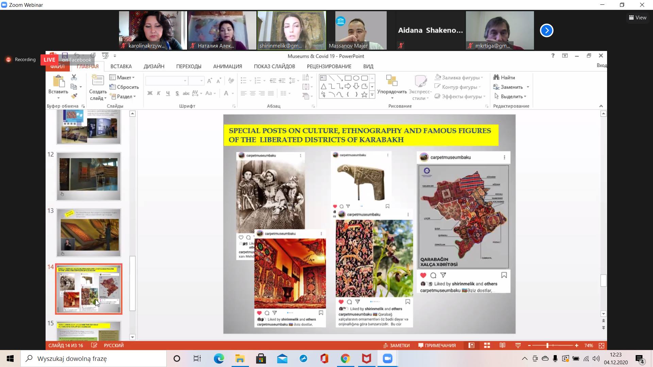
Task: Switch to the ПОКАЗ СЛАЙДОВ tab
Action: tap(274, 66)
